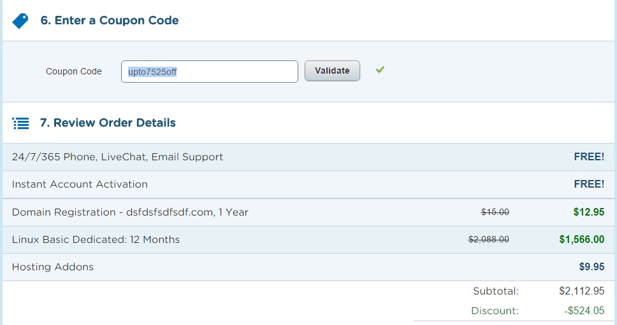
Task: Click the coupon tag icon
Action: point(20,21)
